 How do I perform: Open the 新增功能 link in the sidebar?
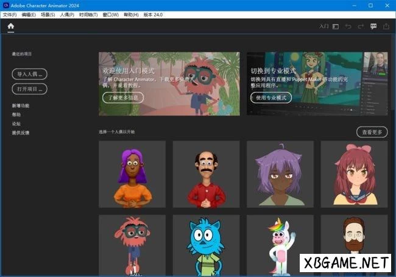(x=20, y=106)
